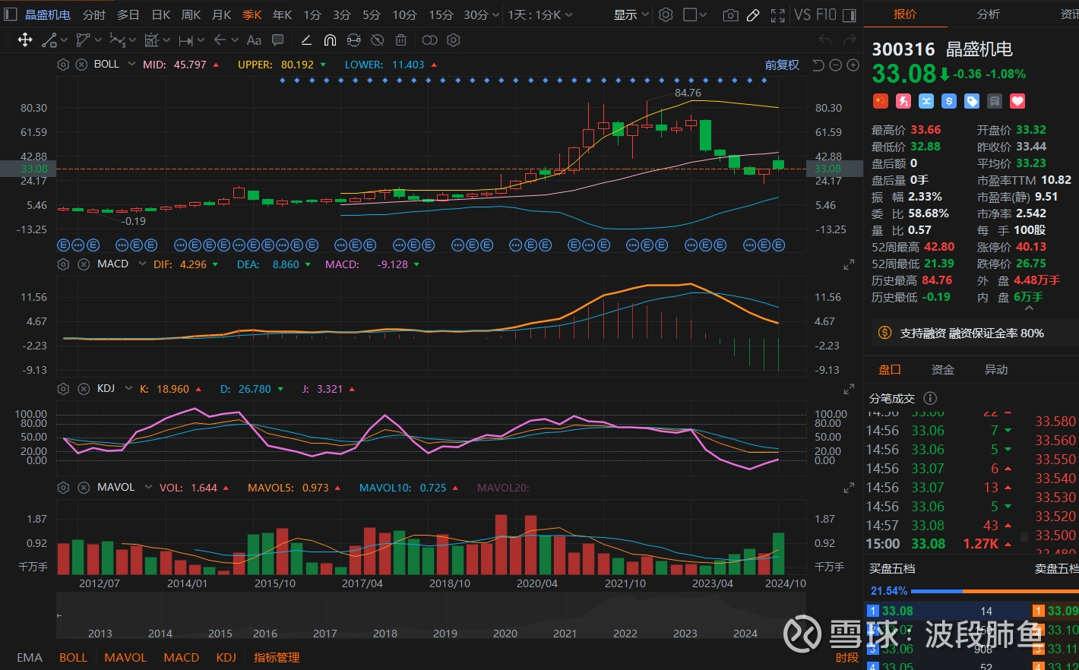Open the 1天:1分K period dropdown
The width and height of the screenshot is (1079, 670).
(x=540, y=14)
